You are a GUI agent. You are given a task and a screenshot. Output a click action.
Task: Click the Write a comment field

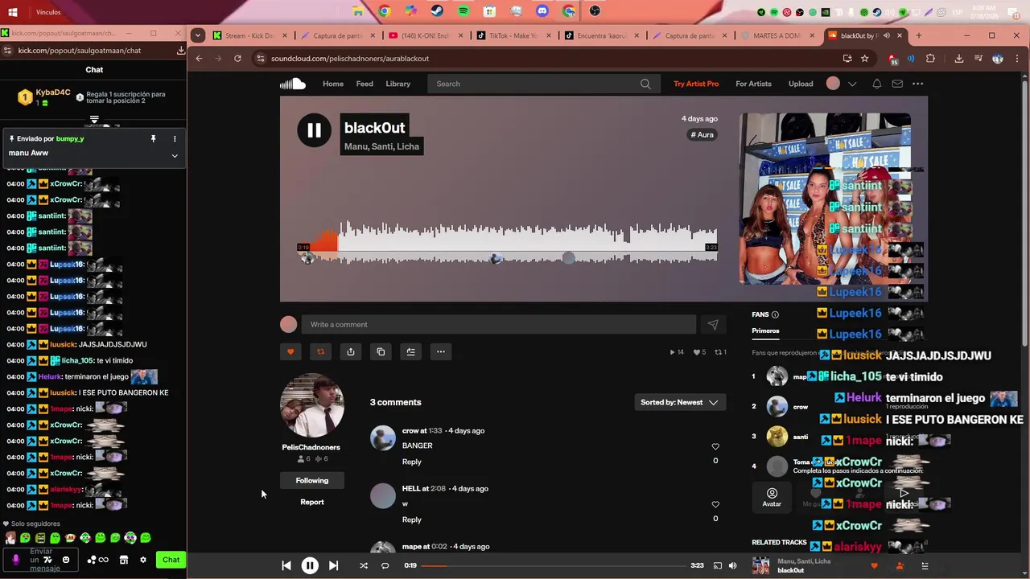pyautogui.click(x=498, y=324)
